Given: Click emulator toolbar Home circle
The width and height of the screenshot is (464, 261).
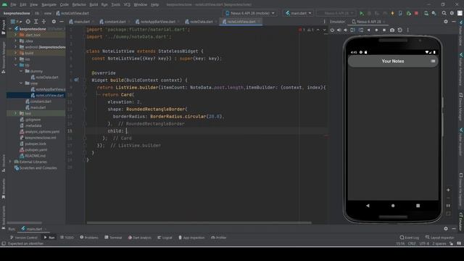Looking at the screenshot, I should (376, 30).
